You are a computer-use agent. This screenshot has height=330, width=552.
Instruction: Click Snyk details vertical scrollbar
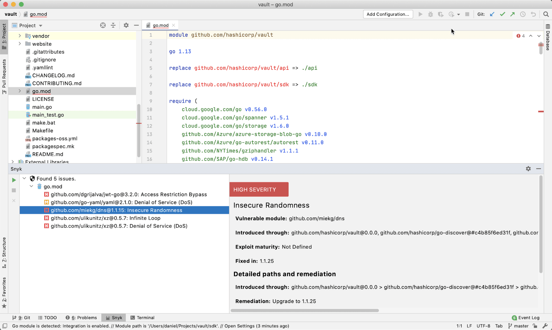pos(541,224)
